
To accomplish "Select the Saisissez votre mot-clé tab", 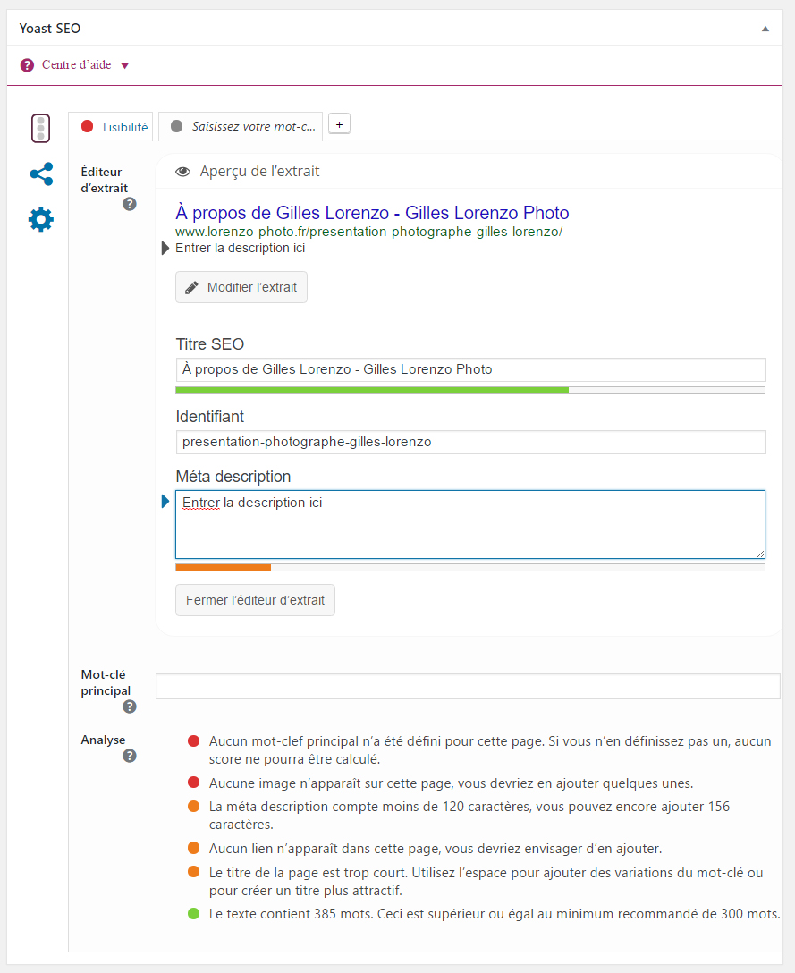I will click(242, 127).
